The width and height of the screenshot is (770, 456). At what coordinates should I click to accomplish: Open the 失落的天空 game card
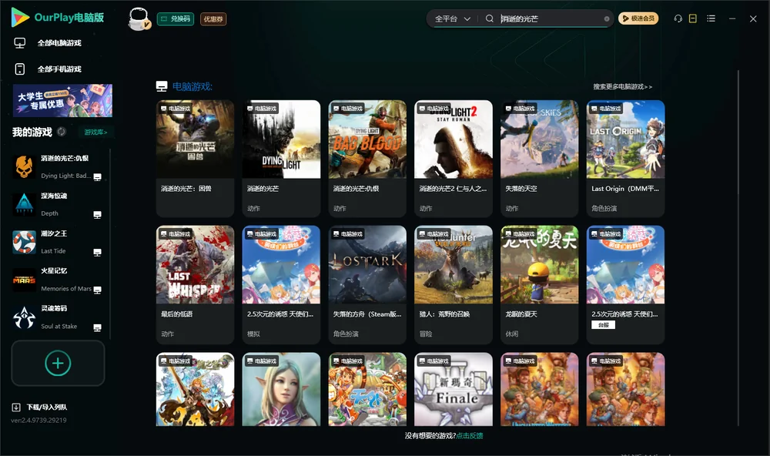[x=539, y=158]
